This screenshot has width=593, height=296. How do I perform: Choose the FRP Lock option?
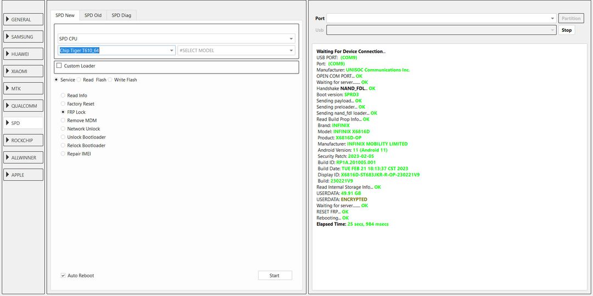click(73, 112)
